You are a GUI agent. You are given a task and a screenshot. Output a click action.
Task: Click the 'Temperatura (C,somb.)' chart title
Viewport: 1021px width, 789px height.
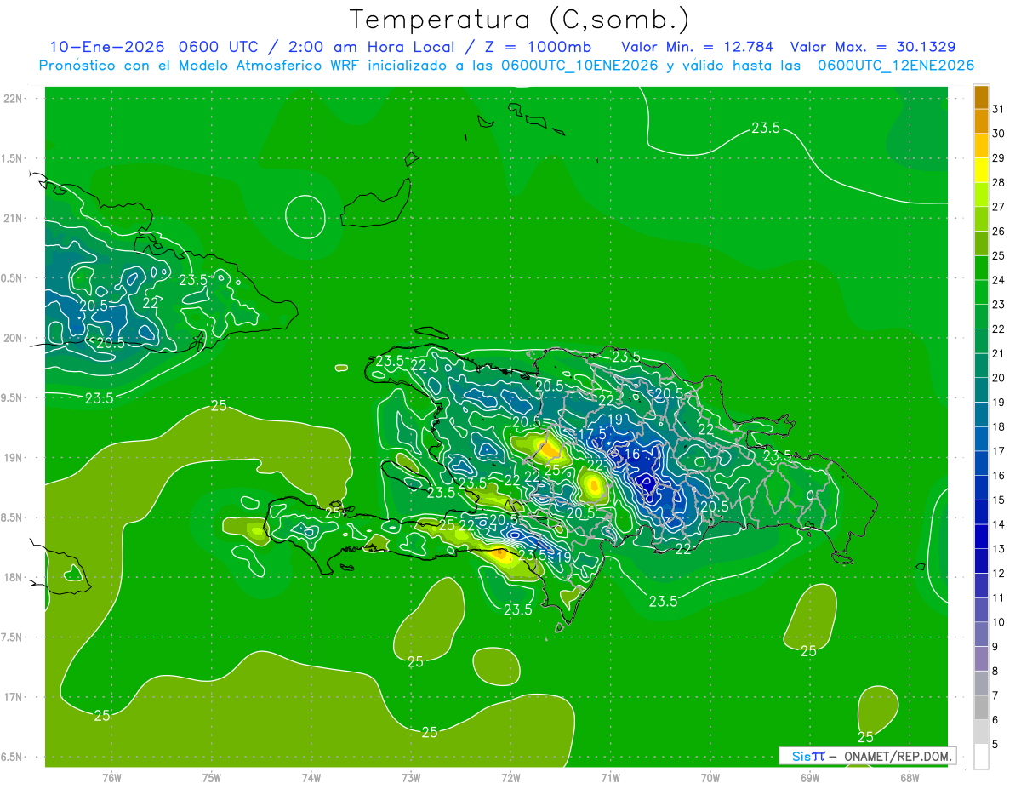[x=519, y=20]
